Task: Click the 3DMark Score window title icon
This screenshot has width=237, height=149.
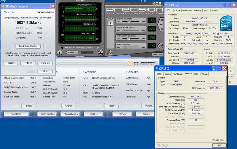Action: tap(3, 6)
